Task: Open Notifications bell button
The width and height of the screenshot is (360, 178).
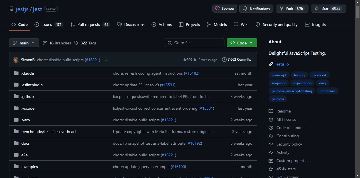Action: click(256, 9)
